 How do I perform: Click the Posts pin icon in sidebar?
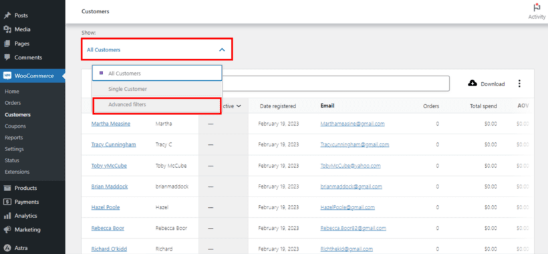(7, 15)
